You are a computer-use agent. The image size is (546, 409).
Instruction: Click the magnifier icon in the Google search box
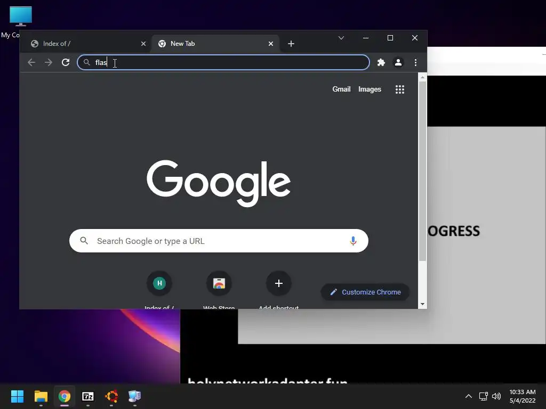[x=84, y=240]
